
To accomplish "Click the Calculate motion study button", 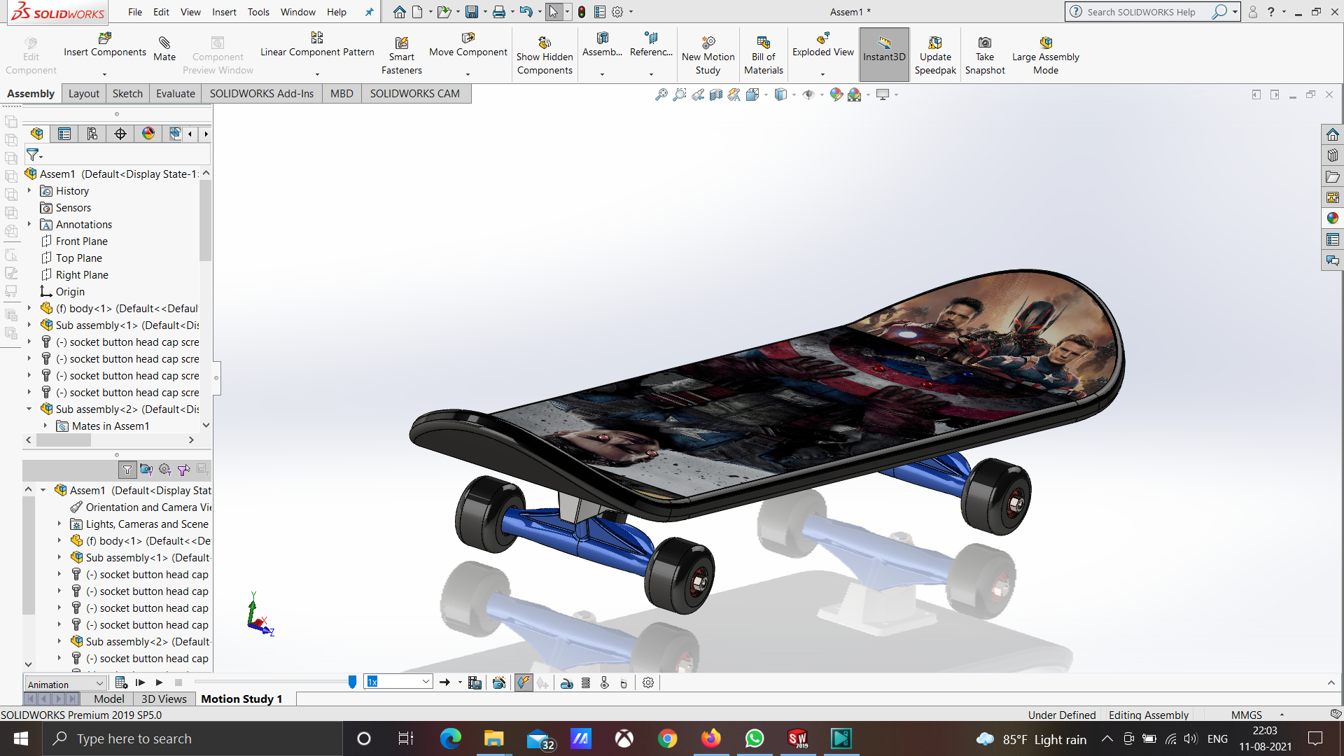I will click(x=121, y=682).
